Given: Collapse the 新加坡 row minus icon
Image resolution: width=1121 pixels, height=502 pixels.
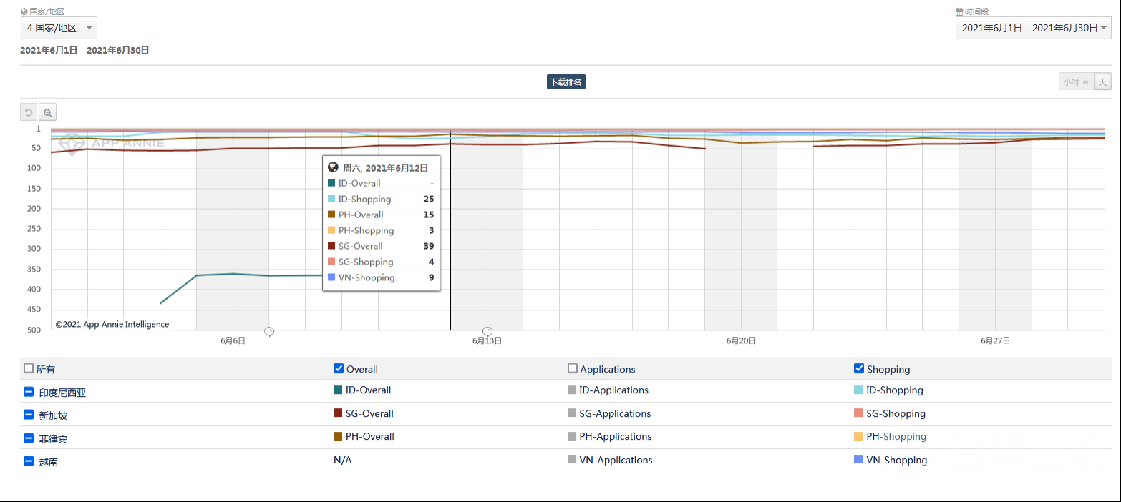Looking at the screenshot, I should click(x=29, y=415).
